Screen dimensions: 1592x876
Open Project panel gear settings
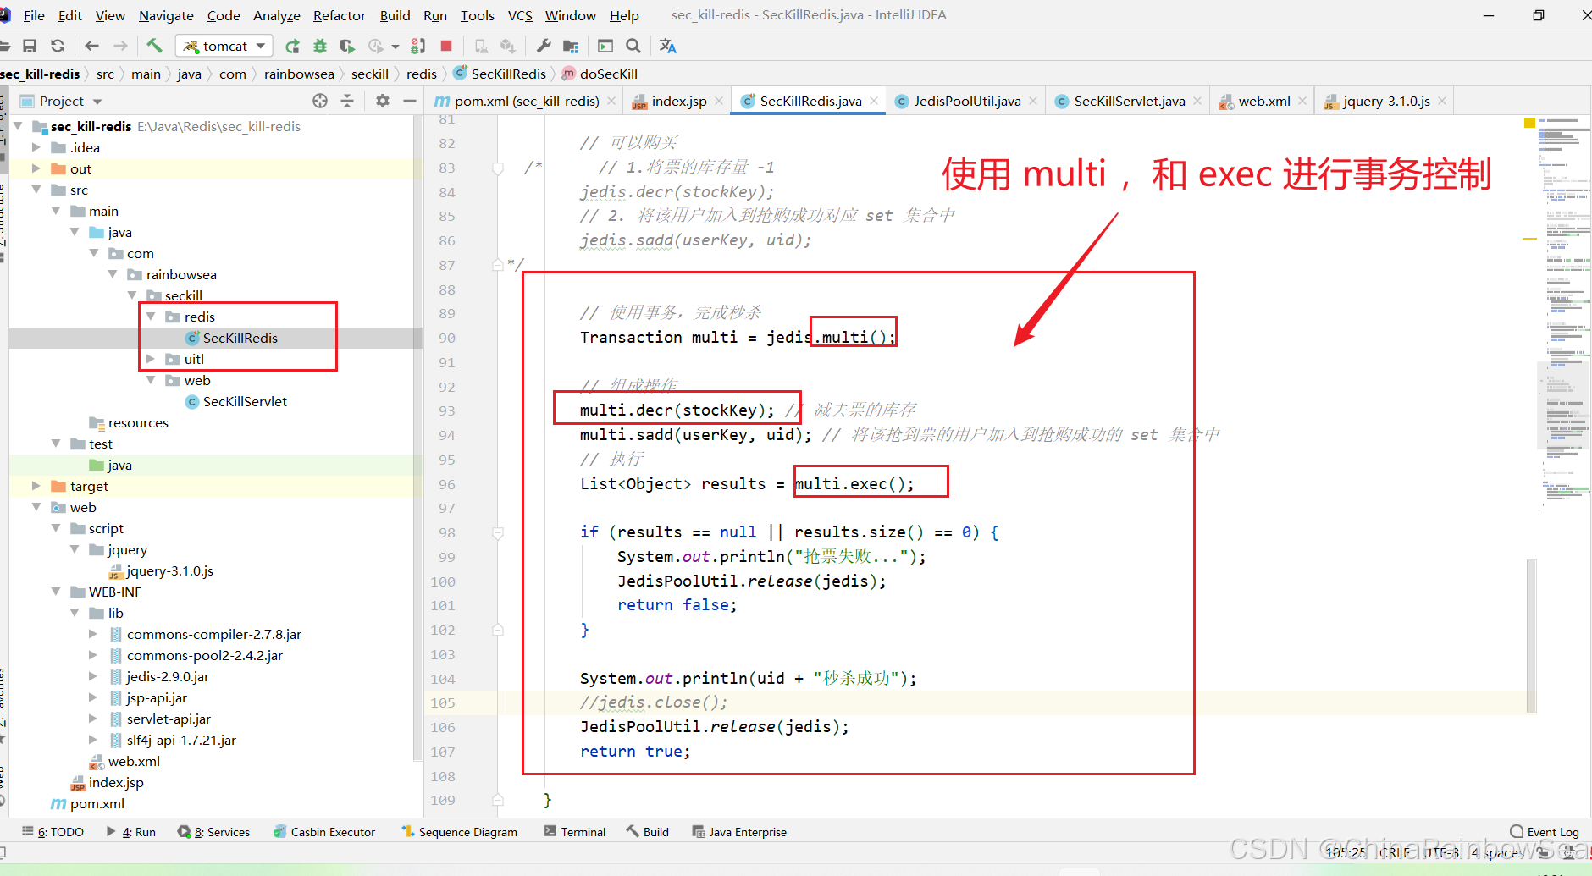383,101
